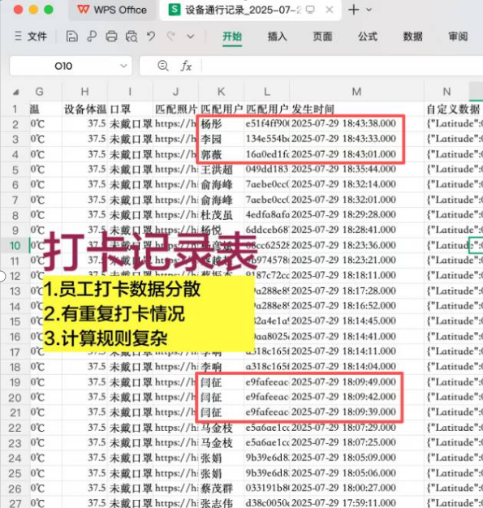
Task: Close the 设备通行记录 document tab
Action: click(x=330, y=10)
